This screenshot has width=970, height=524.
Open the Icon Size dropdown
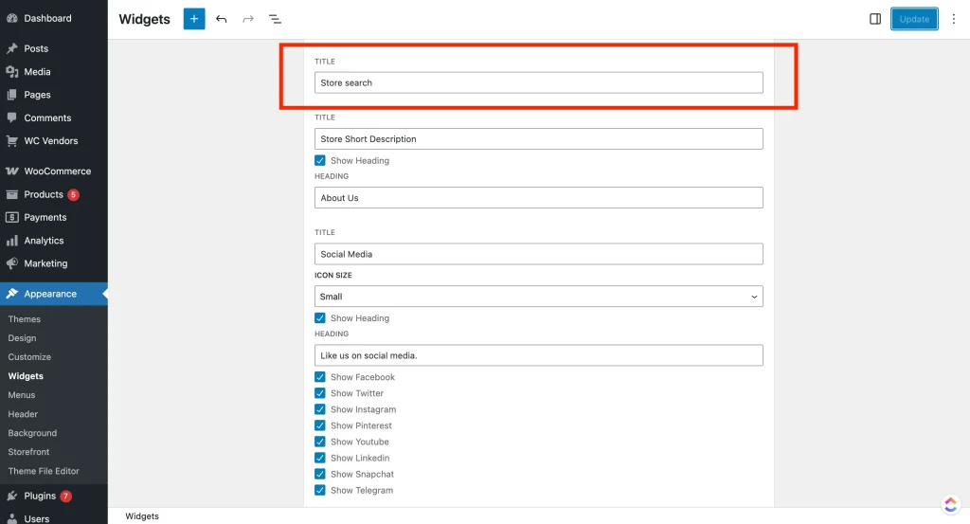point(538,297)
